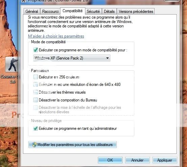Check the 640 x 480 resolution option
This screenshot has height=167, width=187.
[35, 85]
